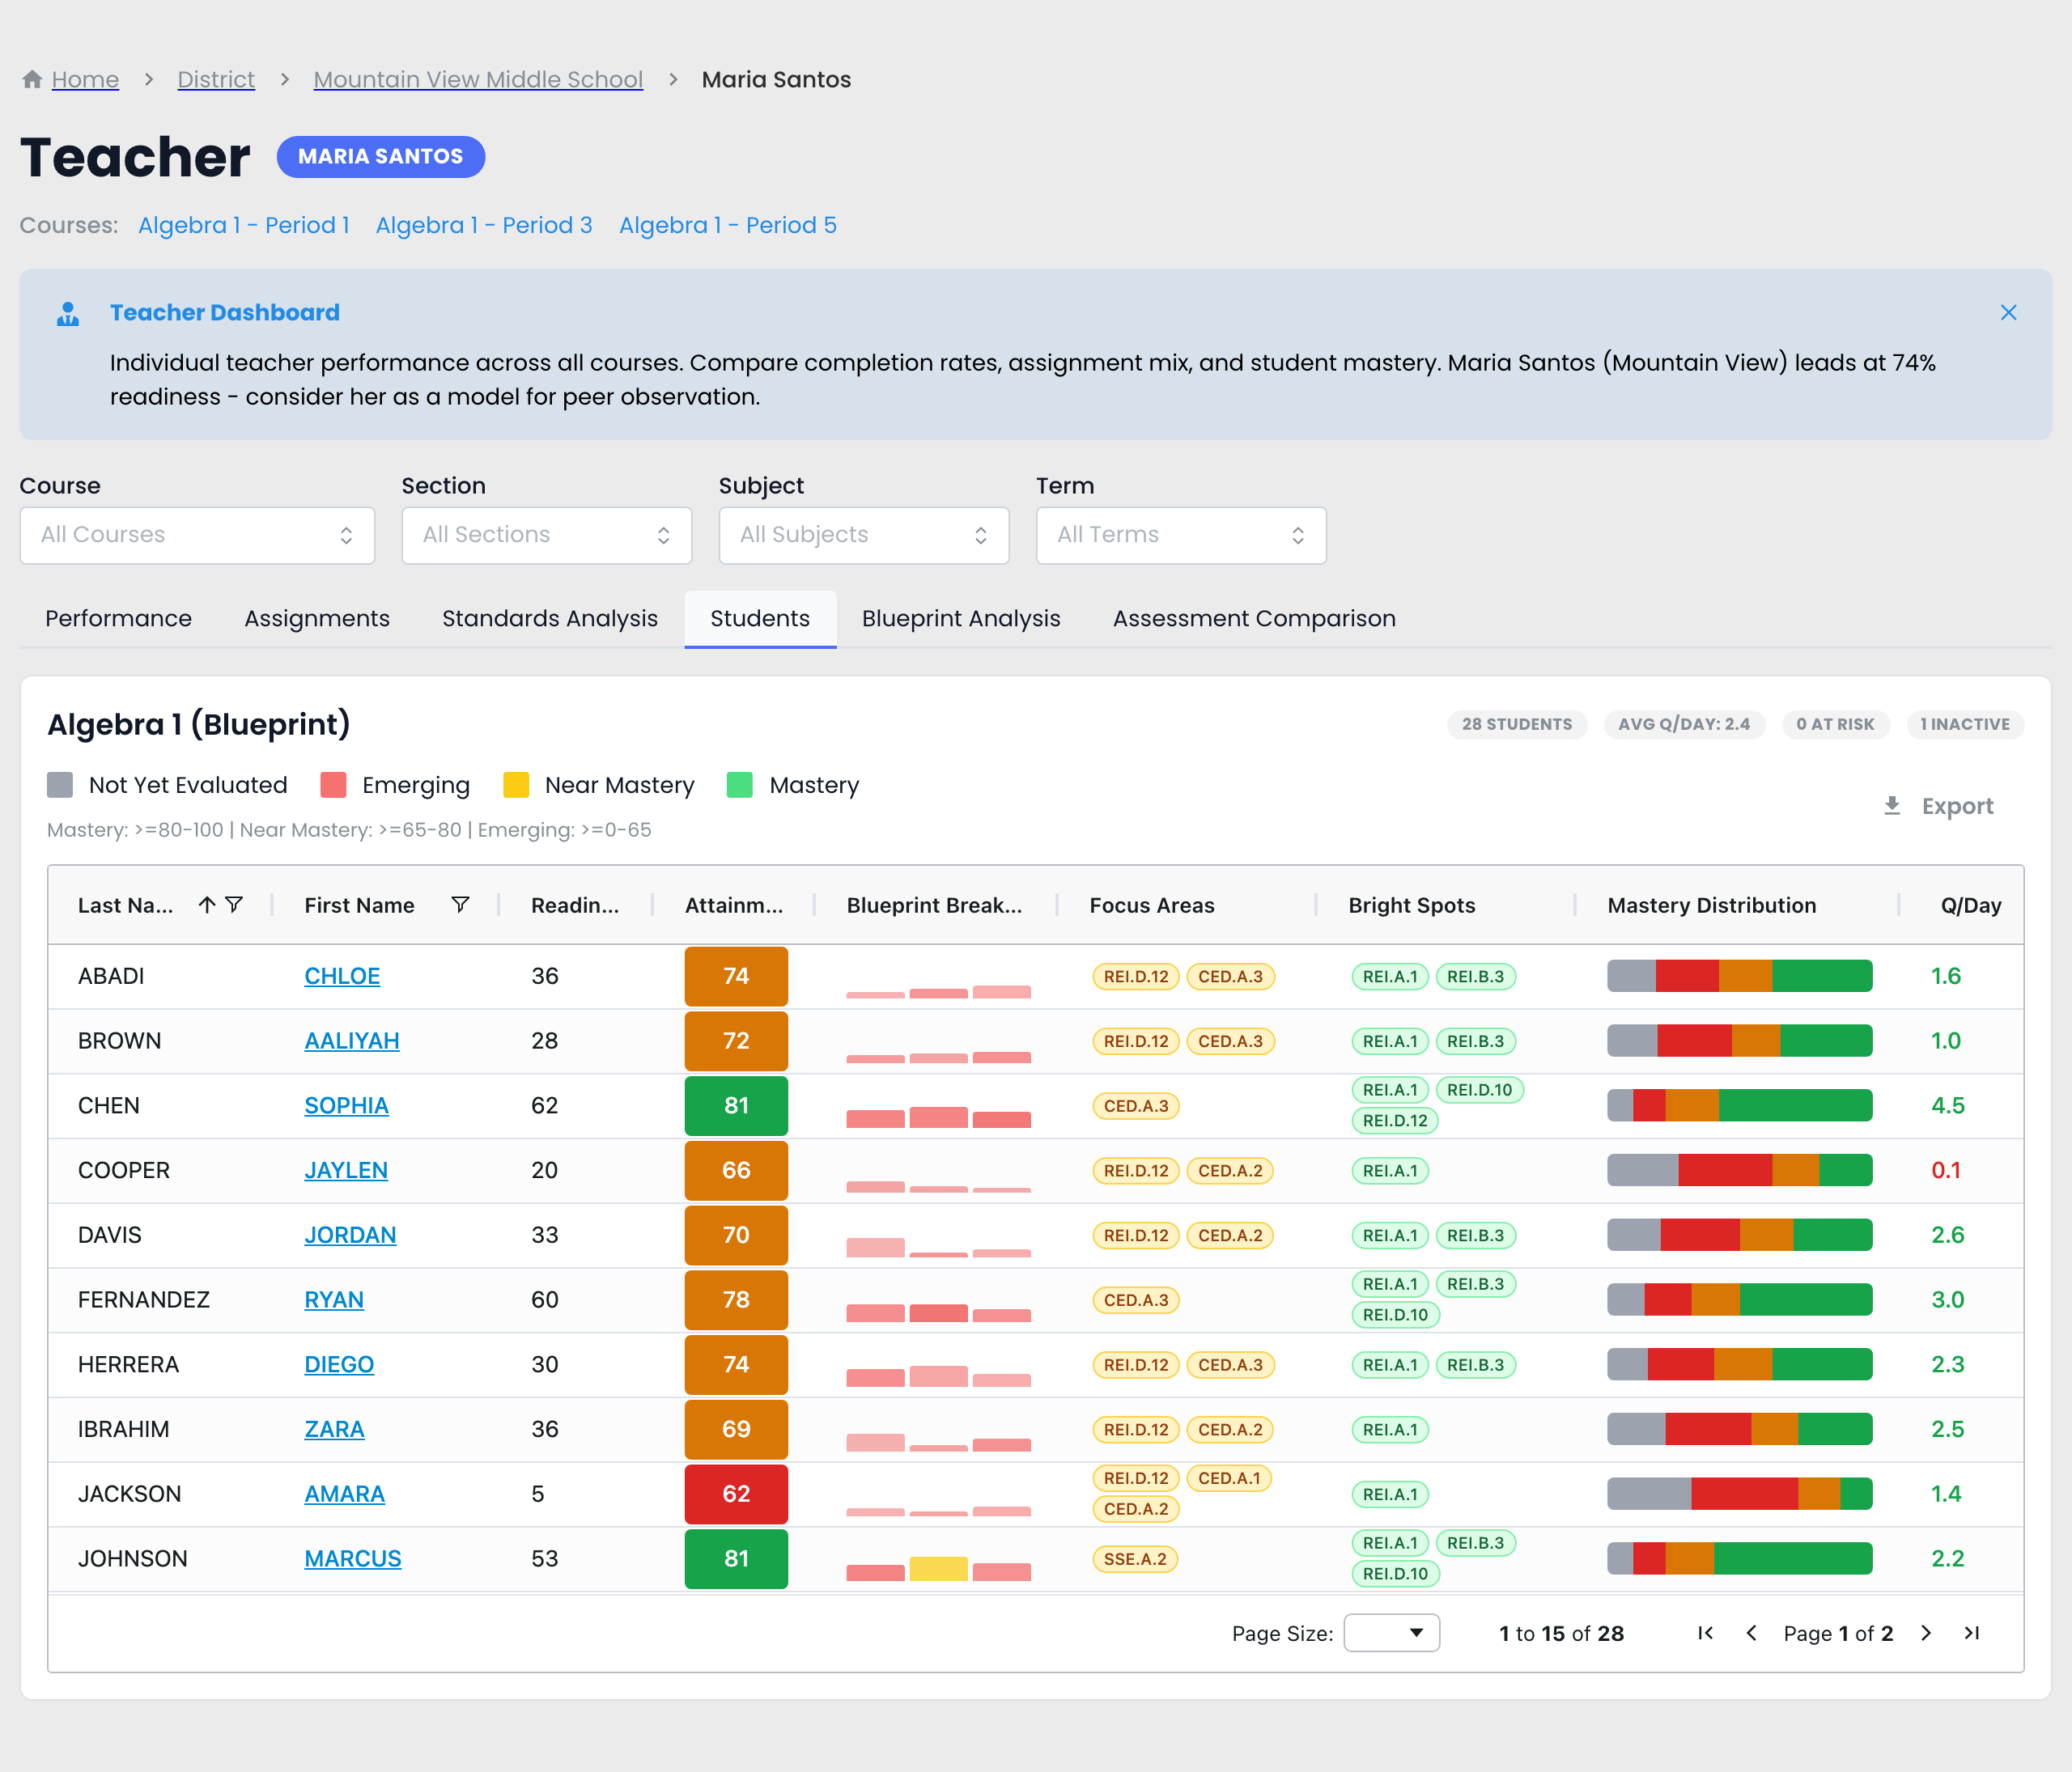Open the First Name column filter icon

point(460,905)
